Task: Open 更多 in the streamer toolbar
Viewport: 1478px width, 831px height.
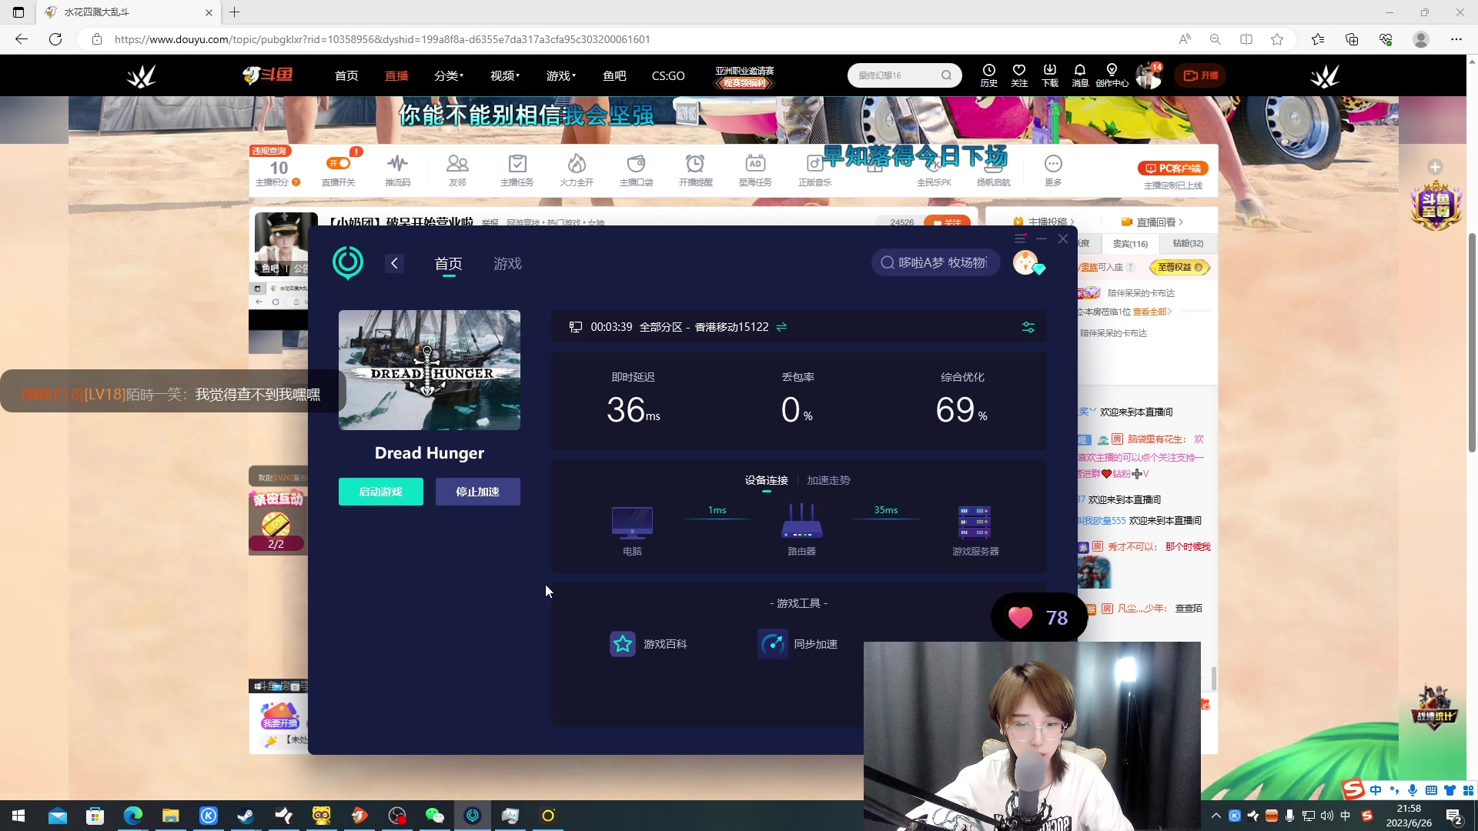Action: coord(1053,170)
